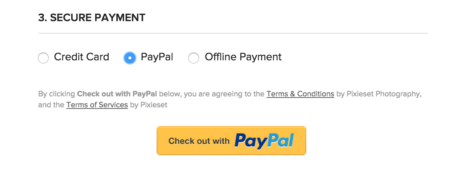Click the yellow Check out with PayPal button
The height and width of the screenshot is (170, 451).
pyautogui.click(x=231, y=141)
